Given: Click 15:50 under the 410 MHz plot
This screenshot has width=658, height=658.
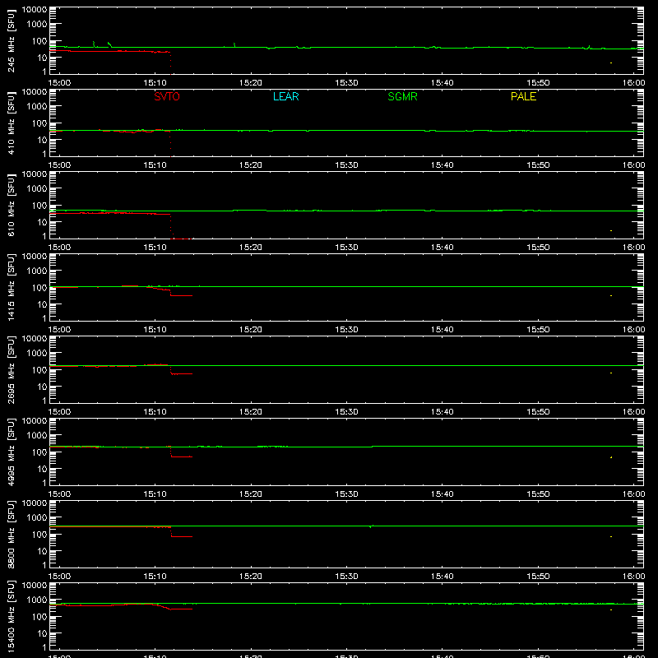Looking at the screenshot, I should (x=538, y=165).
